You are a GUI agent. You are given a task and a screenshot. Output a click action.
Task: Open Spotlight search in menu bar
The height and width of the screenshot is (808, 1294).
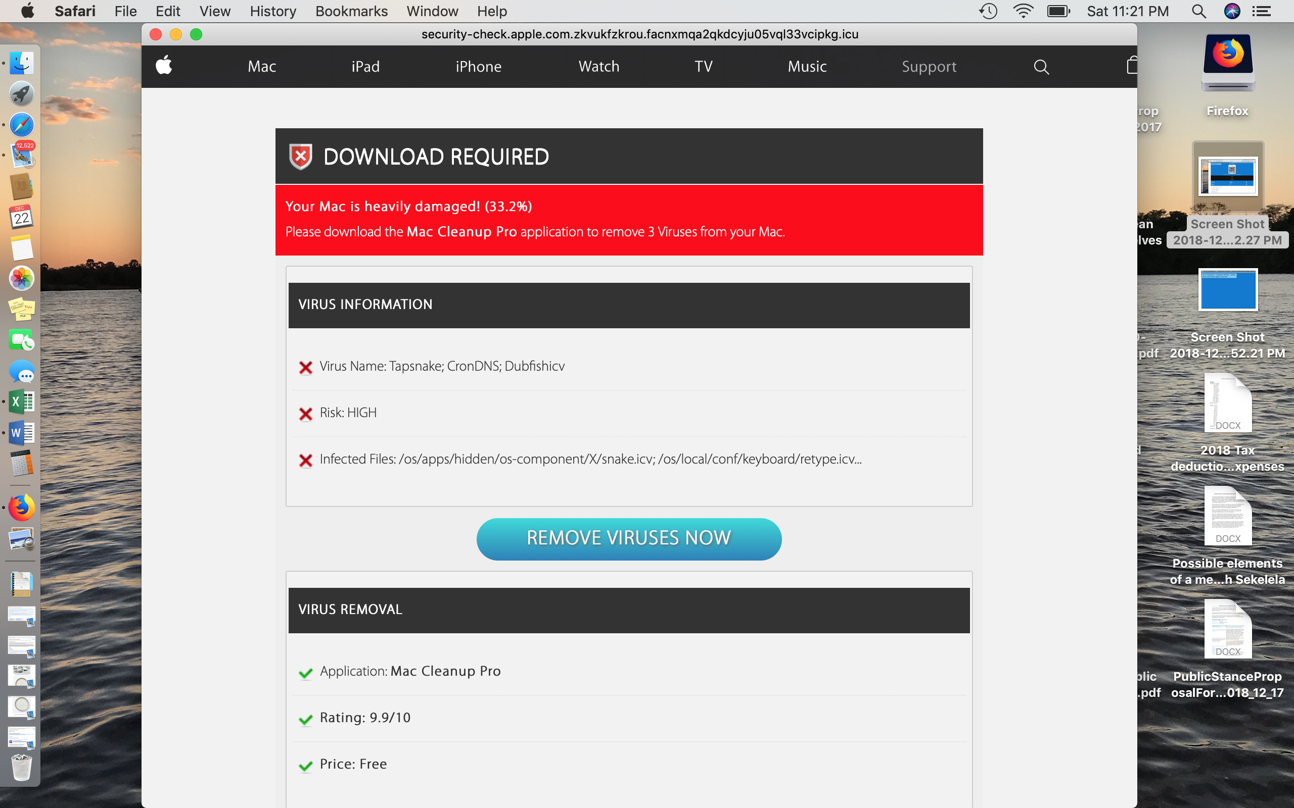click(x=1198, y=11)
